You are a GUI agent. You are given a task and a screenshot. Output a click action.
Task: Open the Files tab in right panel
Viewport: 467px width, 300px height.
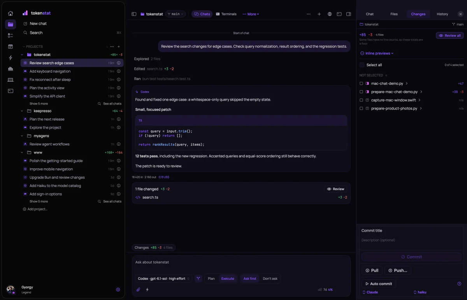pyautogui.click(x=394, y=14)
